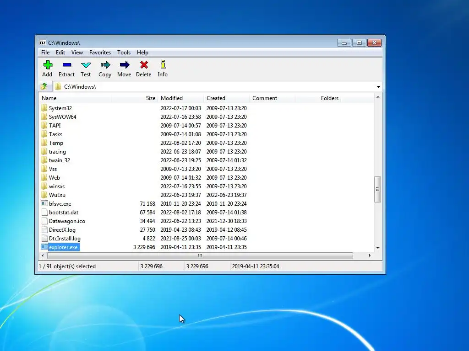Viewport: 469px width, 351px height.
Task: Click the horizontal scrollbar left arrow
Action: click(x=43, y=256)
